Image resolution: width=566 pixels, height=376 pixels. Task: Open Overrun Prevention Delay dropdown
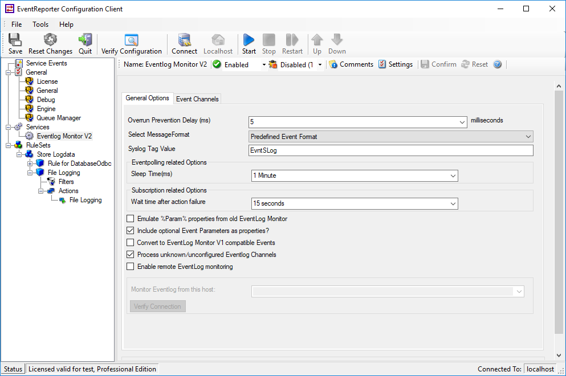[462, 122]
